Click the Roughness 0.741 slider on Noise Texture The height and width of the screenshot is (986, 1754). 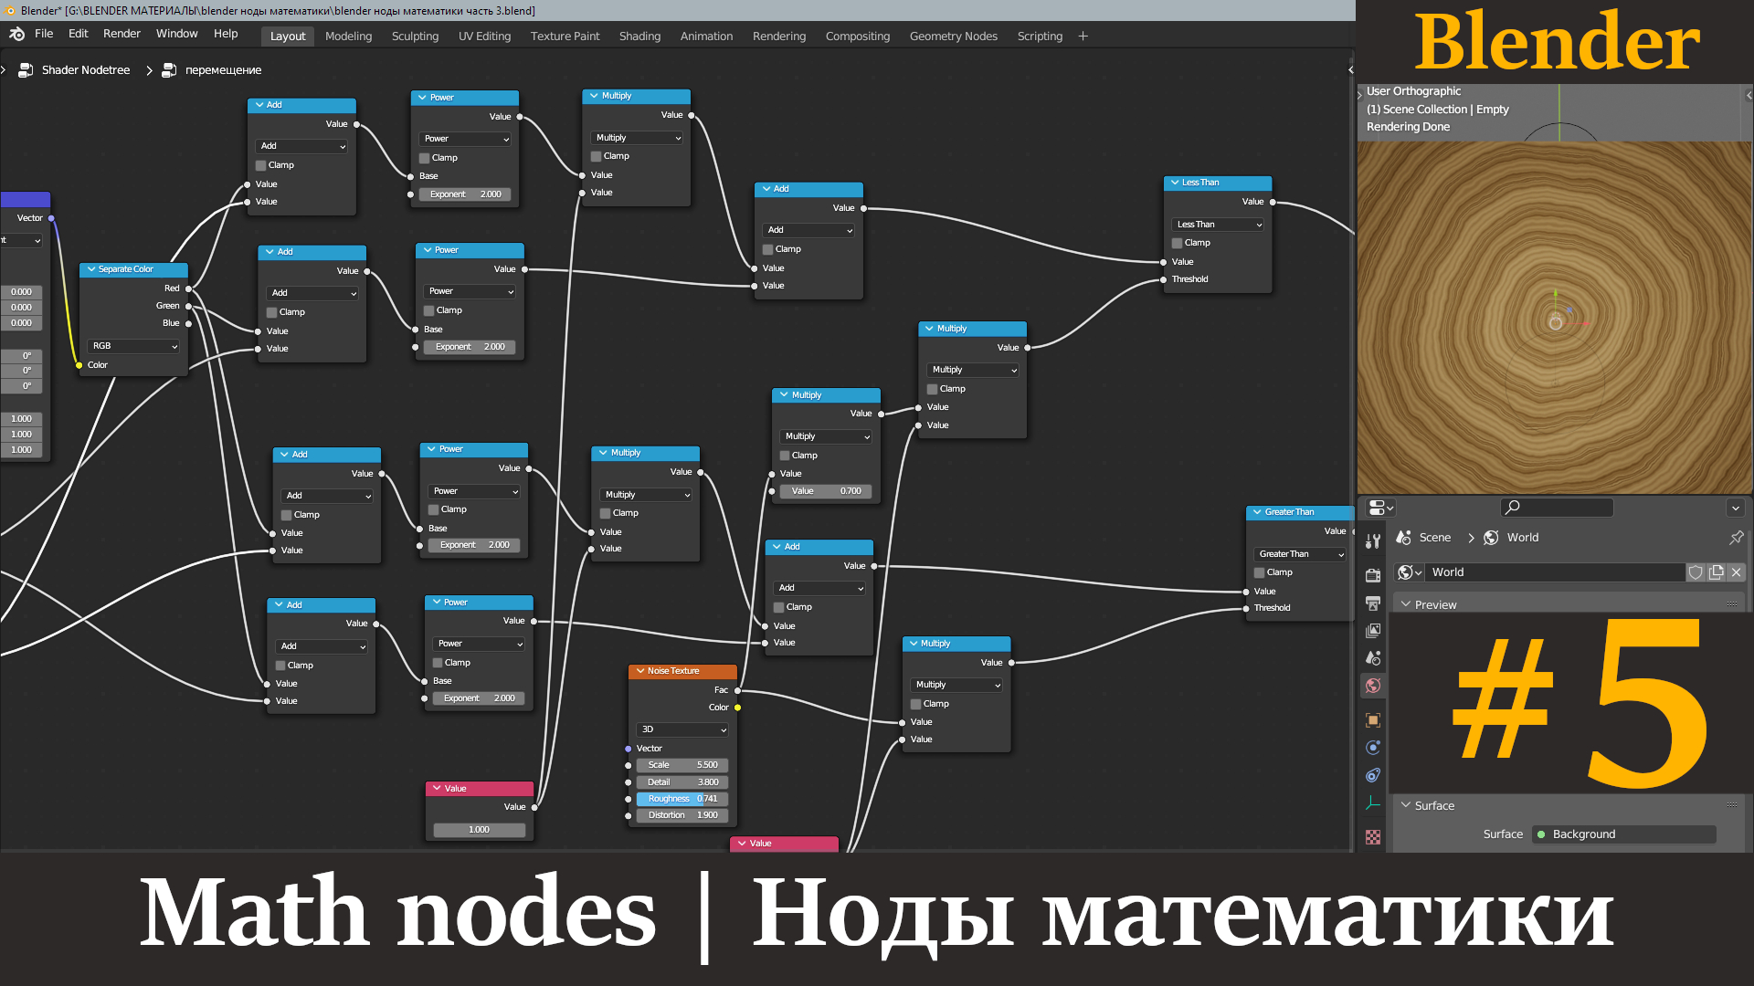(682, 798)
